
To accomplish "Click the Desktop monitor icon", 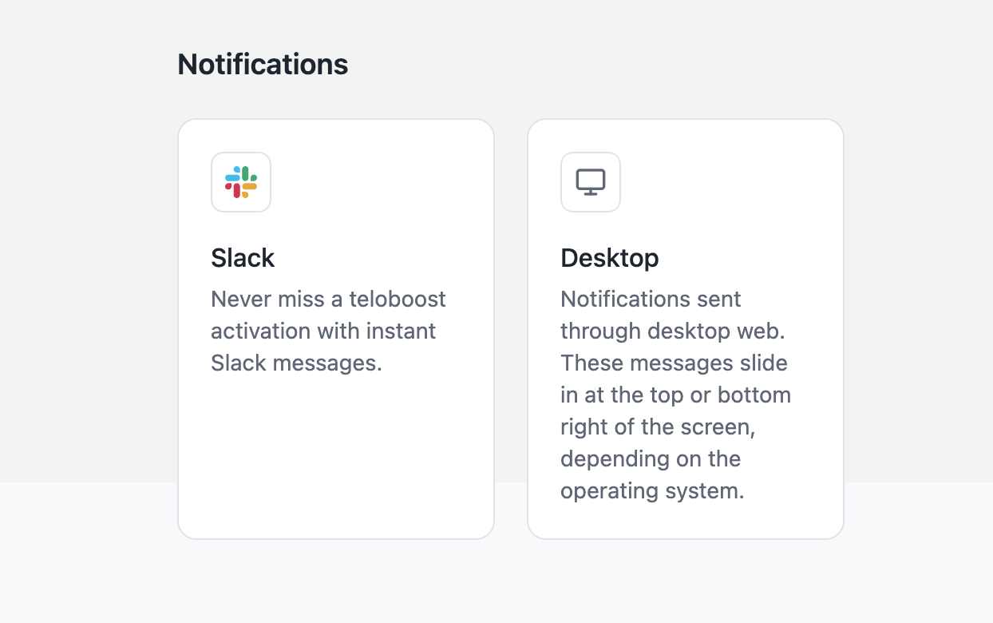I will coord(591,182).
